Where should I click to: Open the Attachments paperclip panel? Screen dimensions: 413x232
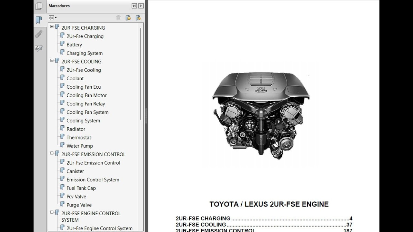39,34
